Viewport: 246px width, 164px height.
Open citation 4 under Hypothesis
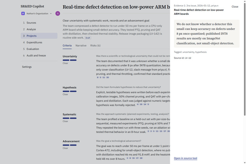click(138, 104)
